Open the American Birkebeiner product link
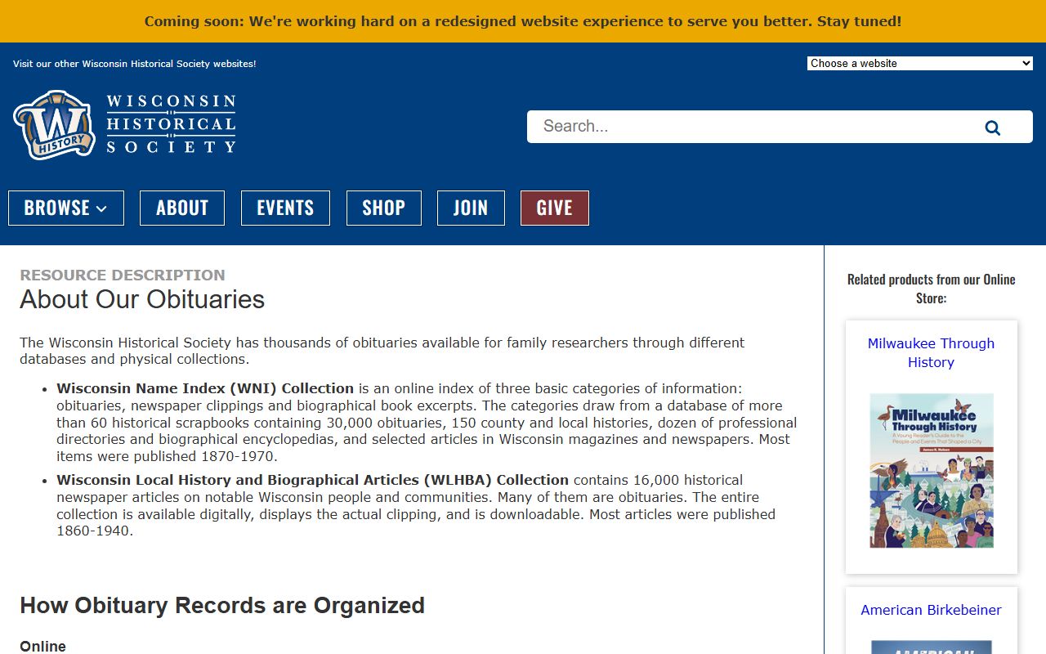This screenshot has height=654, width=1046. (931, 610)
